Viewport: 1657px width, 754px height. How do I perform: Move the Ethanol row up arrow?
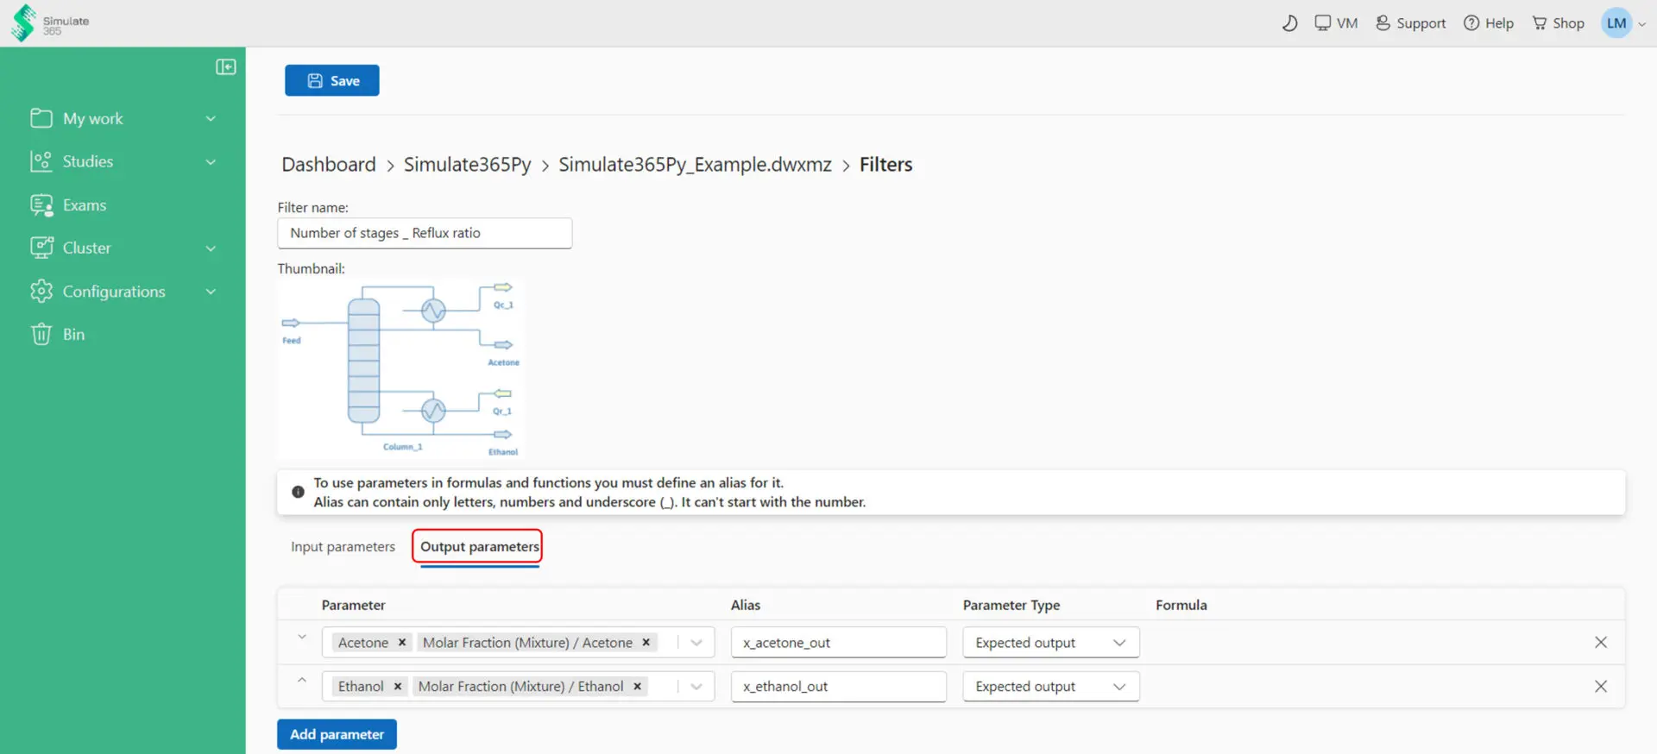tap(302, 681)
